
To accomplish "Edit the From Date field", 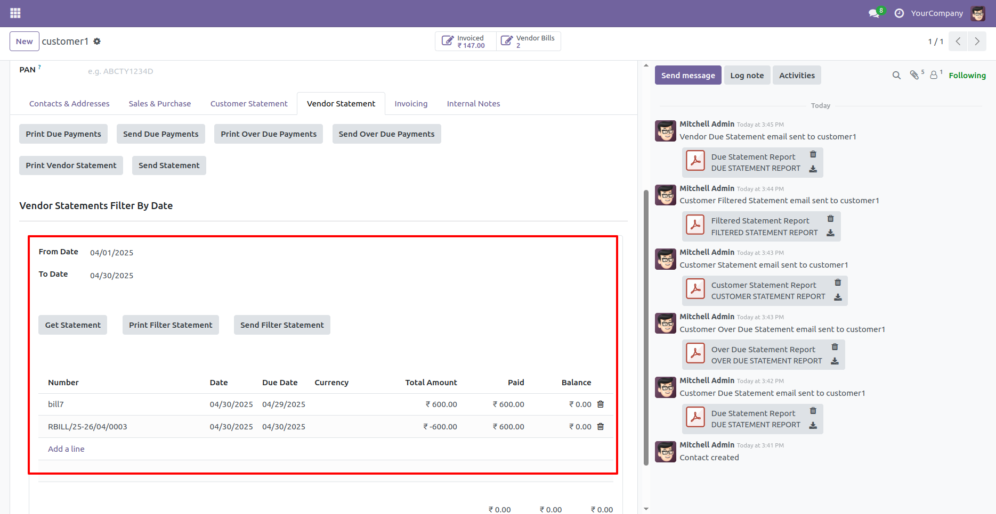I will point(111,252).
